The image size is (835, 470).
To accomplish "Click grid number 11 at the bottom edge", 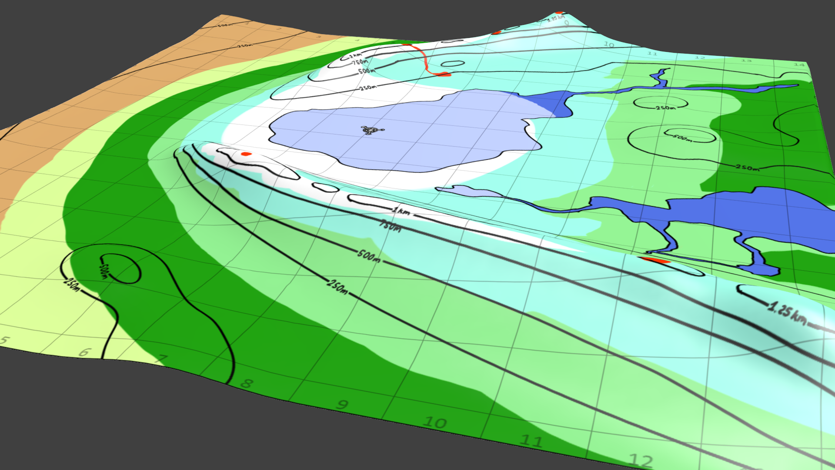I will click(x=531, y=441).
